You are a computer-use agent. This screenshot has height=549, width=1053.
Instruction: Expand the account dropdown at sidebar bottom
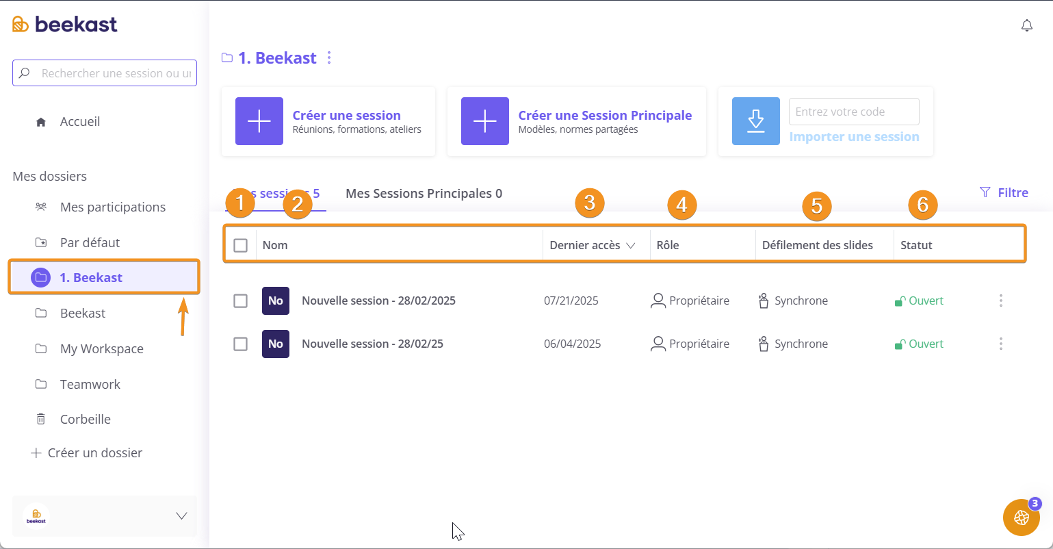coord(181,515)
